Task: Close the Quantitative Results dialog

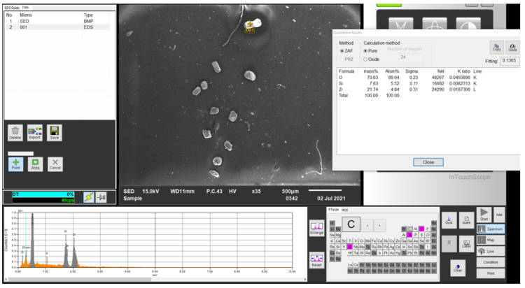Action: [x=428, y=162]
